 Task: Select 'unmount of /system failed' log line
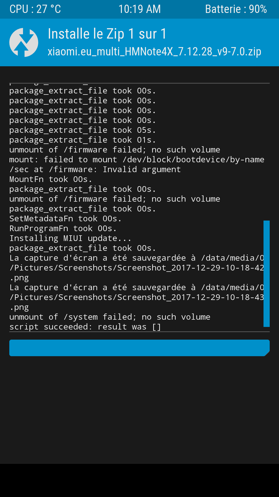110,317
